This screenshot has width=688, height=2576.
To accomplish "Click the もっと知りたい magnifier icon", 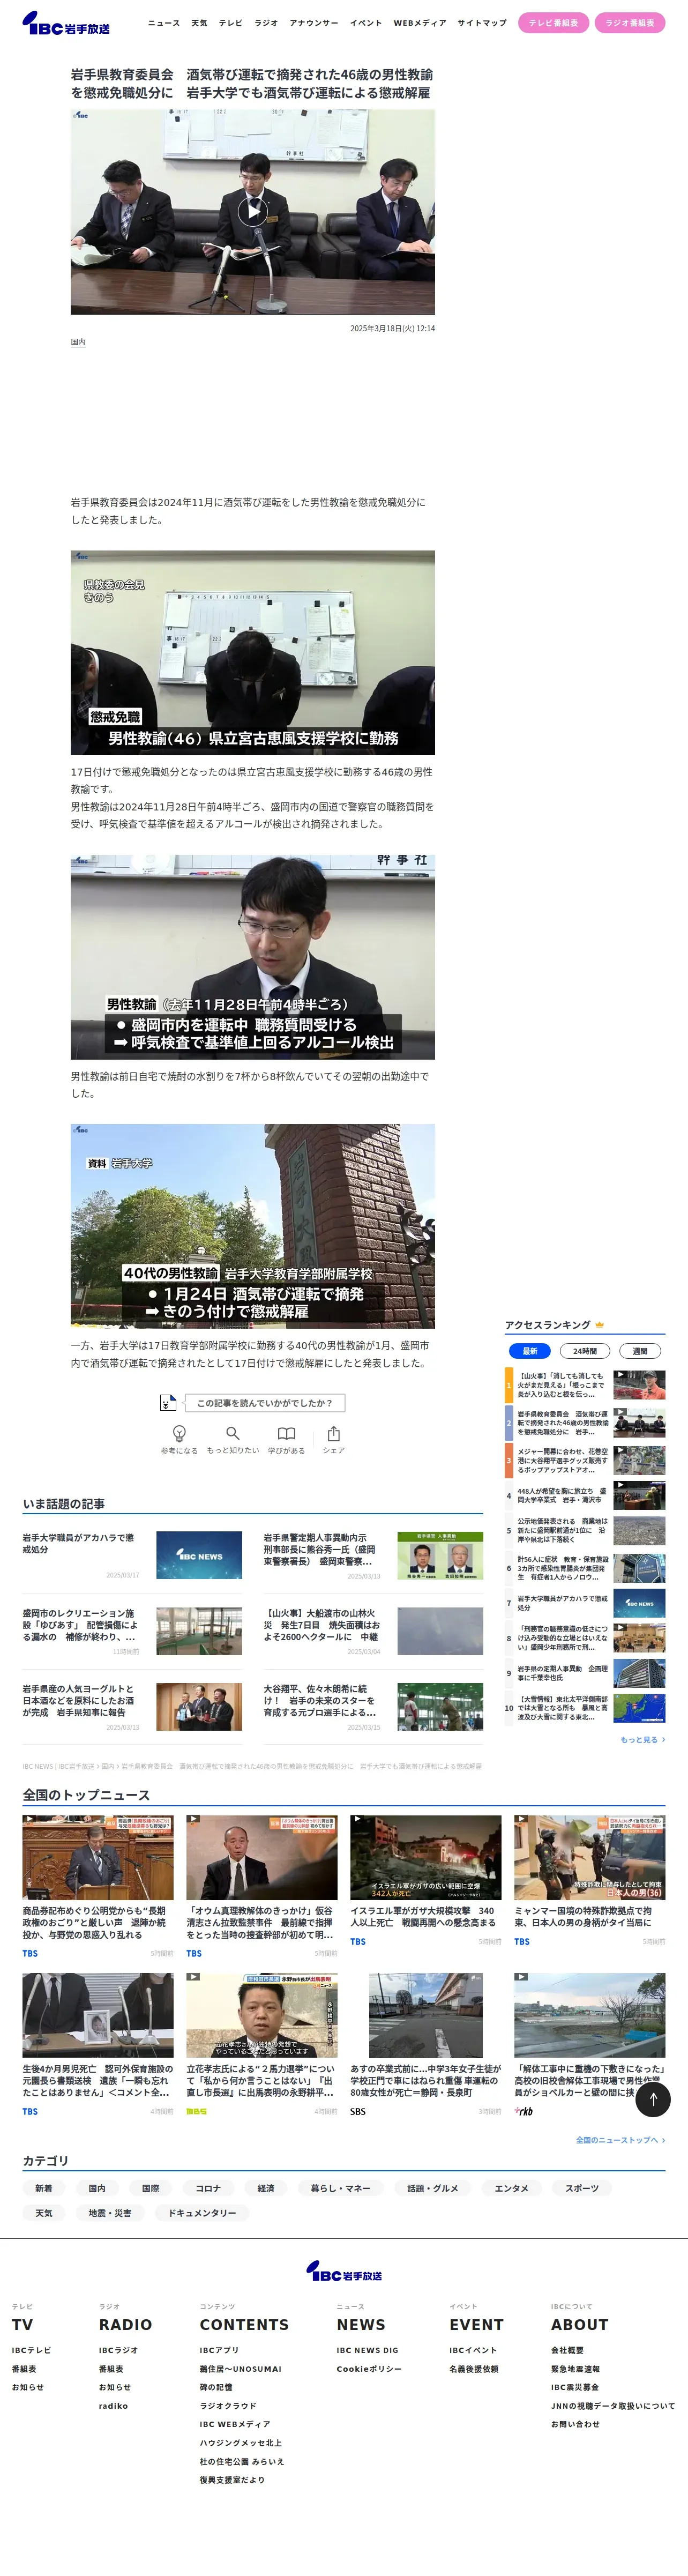I will [x=232, y=1433].
